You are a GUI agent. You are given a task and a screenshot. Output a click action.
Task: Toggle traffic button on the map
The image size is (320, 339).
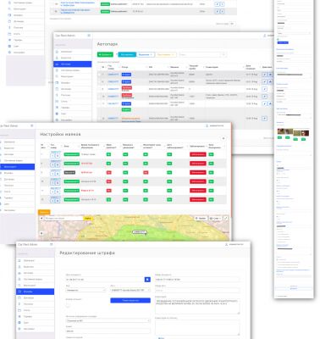point(201,219)
